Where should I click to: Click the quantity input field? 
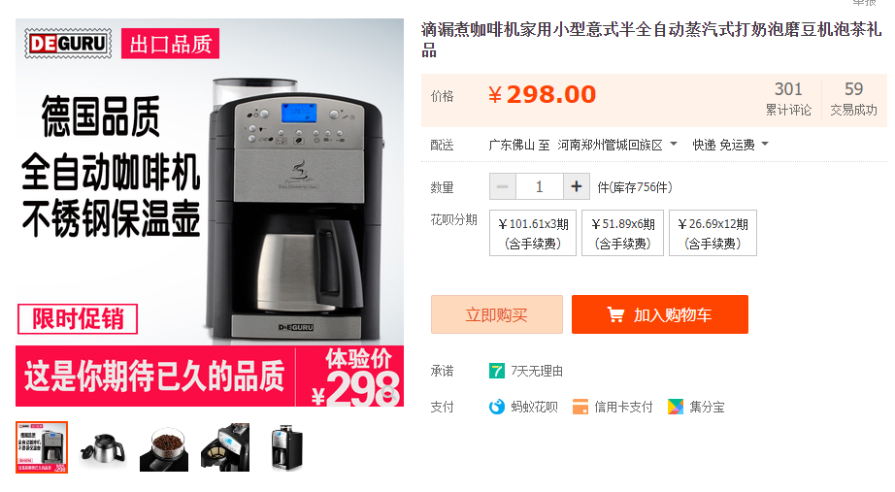coord(540,186)
